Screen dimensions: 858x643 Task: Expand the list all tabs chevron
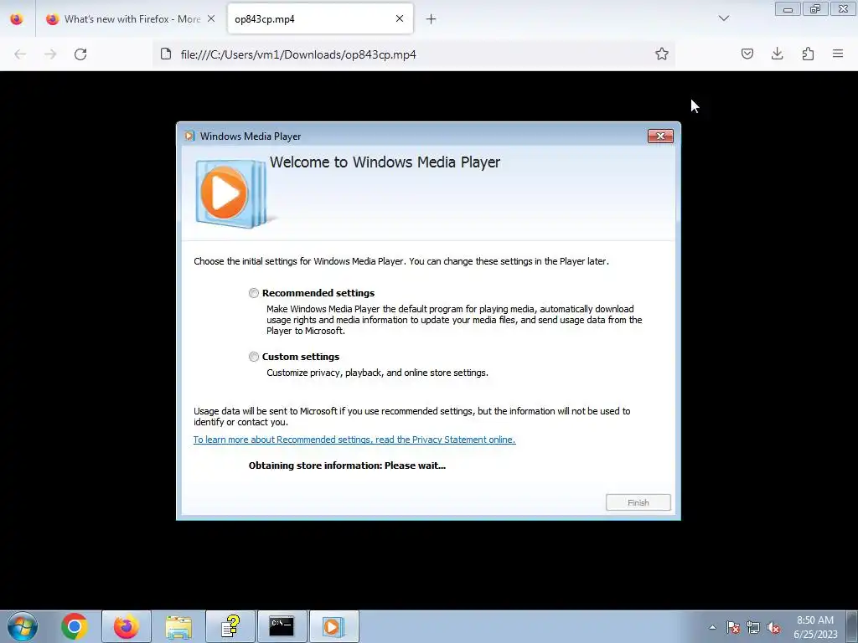(724, 18)
